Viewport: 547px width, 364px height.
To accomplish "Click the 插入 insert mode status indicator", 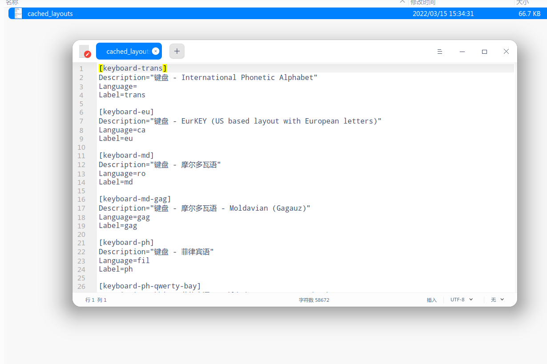I will [x=432, y=300].
